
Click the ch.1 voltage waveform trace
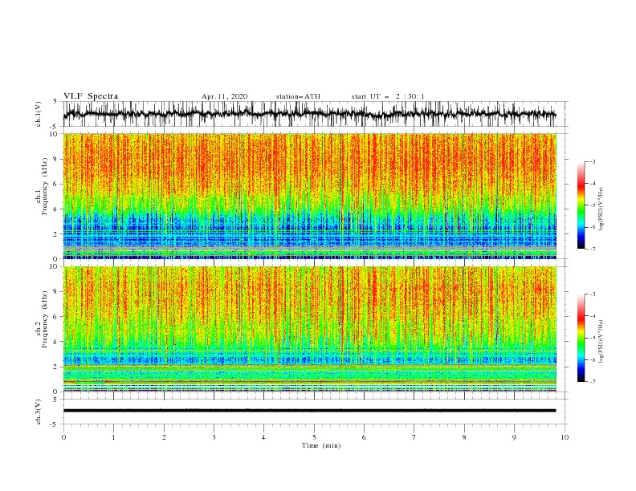pos(309,114)
